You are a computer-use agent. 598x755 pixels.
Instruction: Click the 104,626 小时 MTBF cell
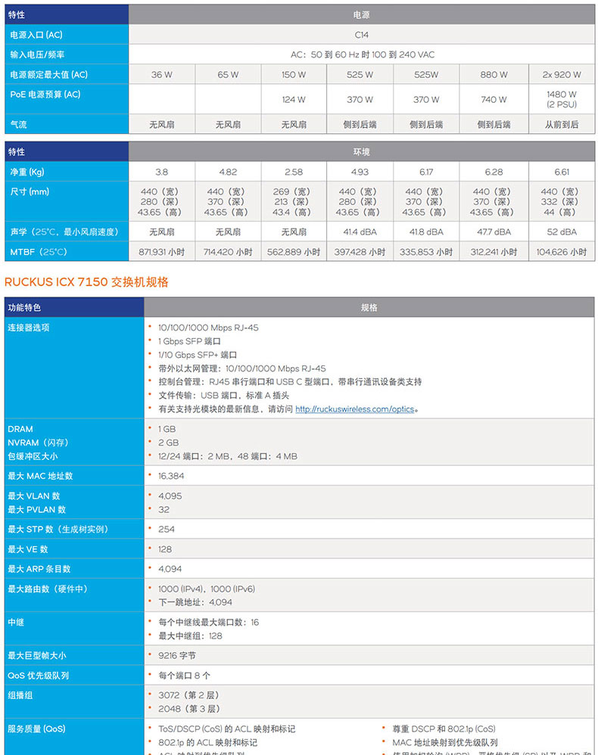coord(562,252)
